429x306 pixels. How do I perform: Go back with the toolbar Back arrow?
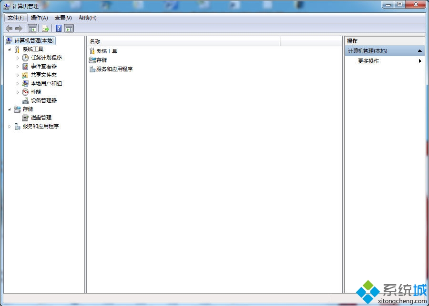(9, 29)
